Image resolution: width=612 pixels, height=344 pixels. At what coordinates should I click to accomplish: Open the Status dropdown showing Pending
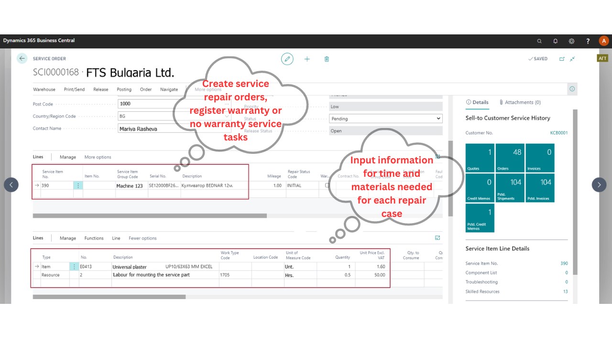pyautogui.click(x=386, y=118)
